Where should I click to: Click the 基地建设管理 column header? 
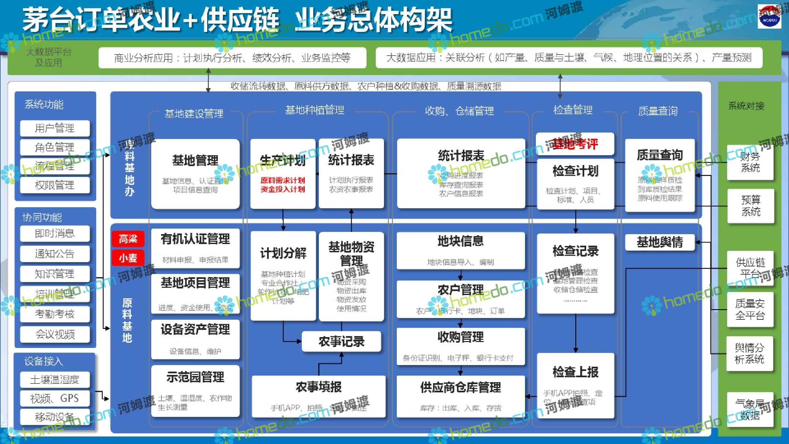pos(194,114)
